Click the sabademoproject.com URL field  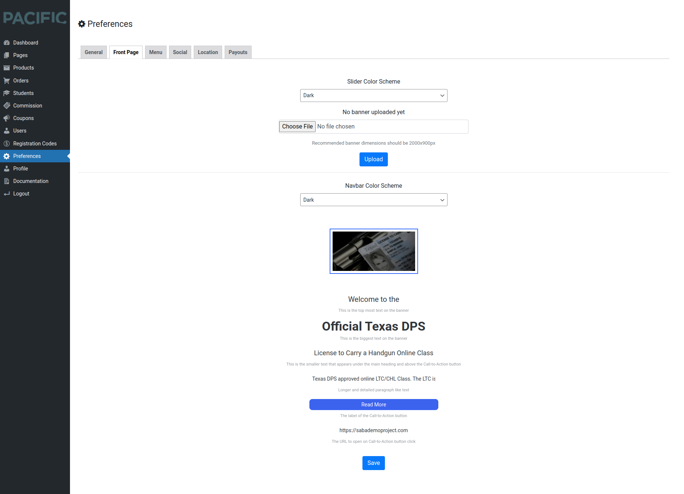(x=373, y=430)
